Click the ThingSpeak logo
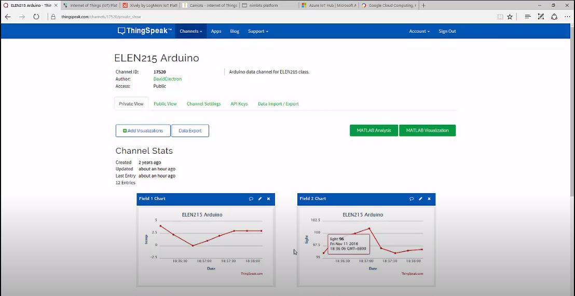The image size is (575, 296). click(x=144, y=31)
